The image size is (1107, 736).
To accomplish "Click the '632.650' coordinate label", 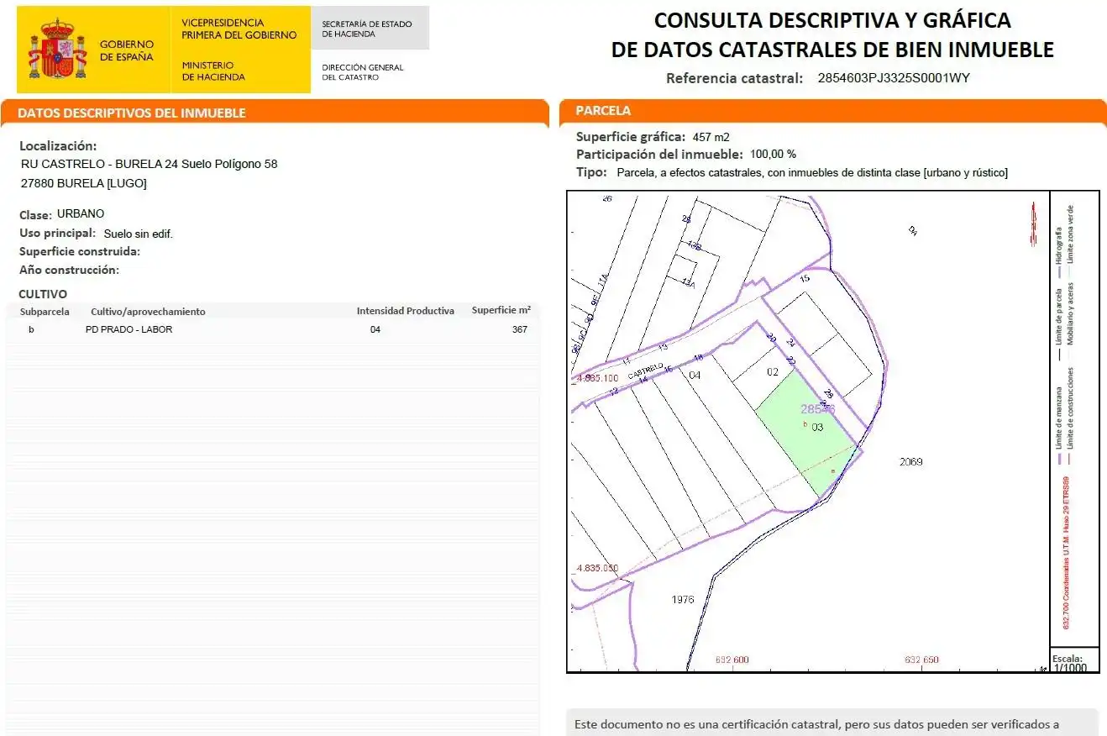I will tap(921, 660).
